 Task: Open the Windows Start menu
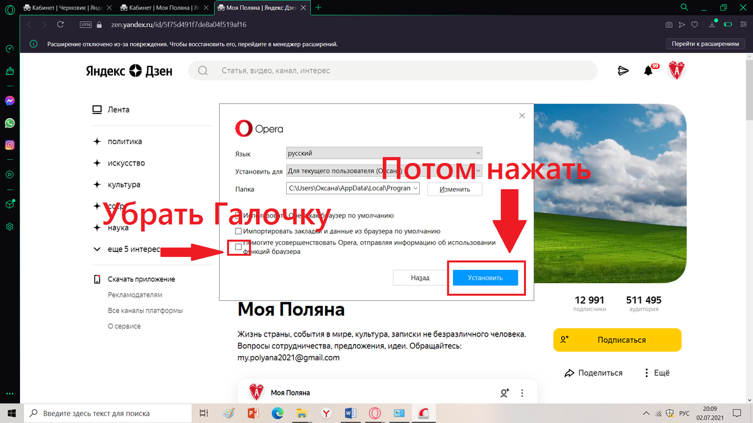coord(11,413)
